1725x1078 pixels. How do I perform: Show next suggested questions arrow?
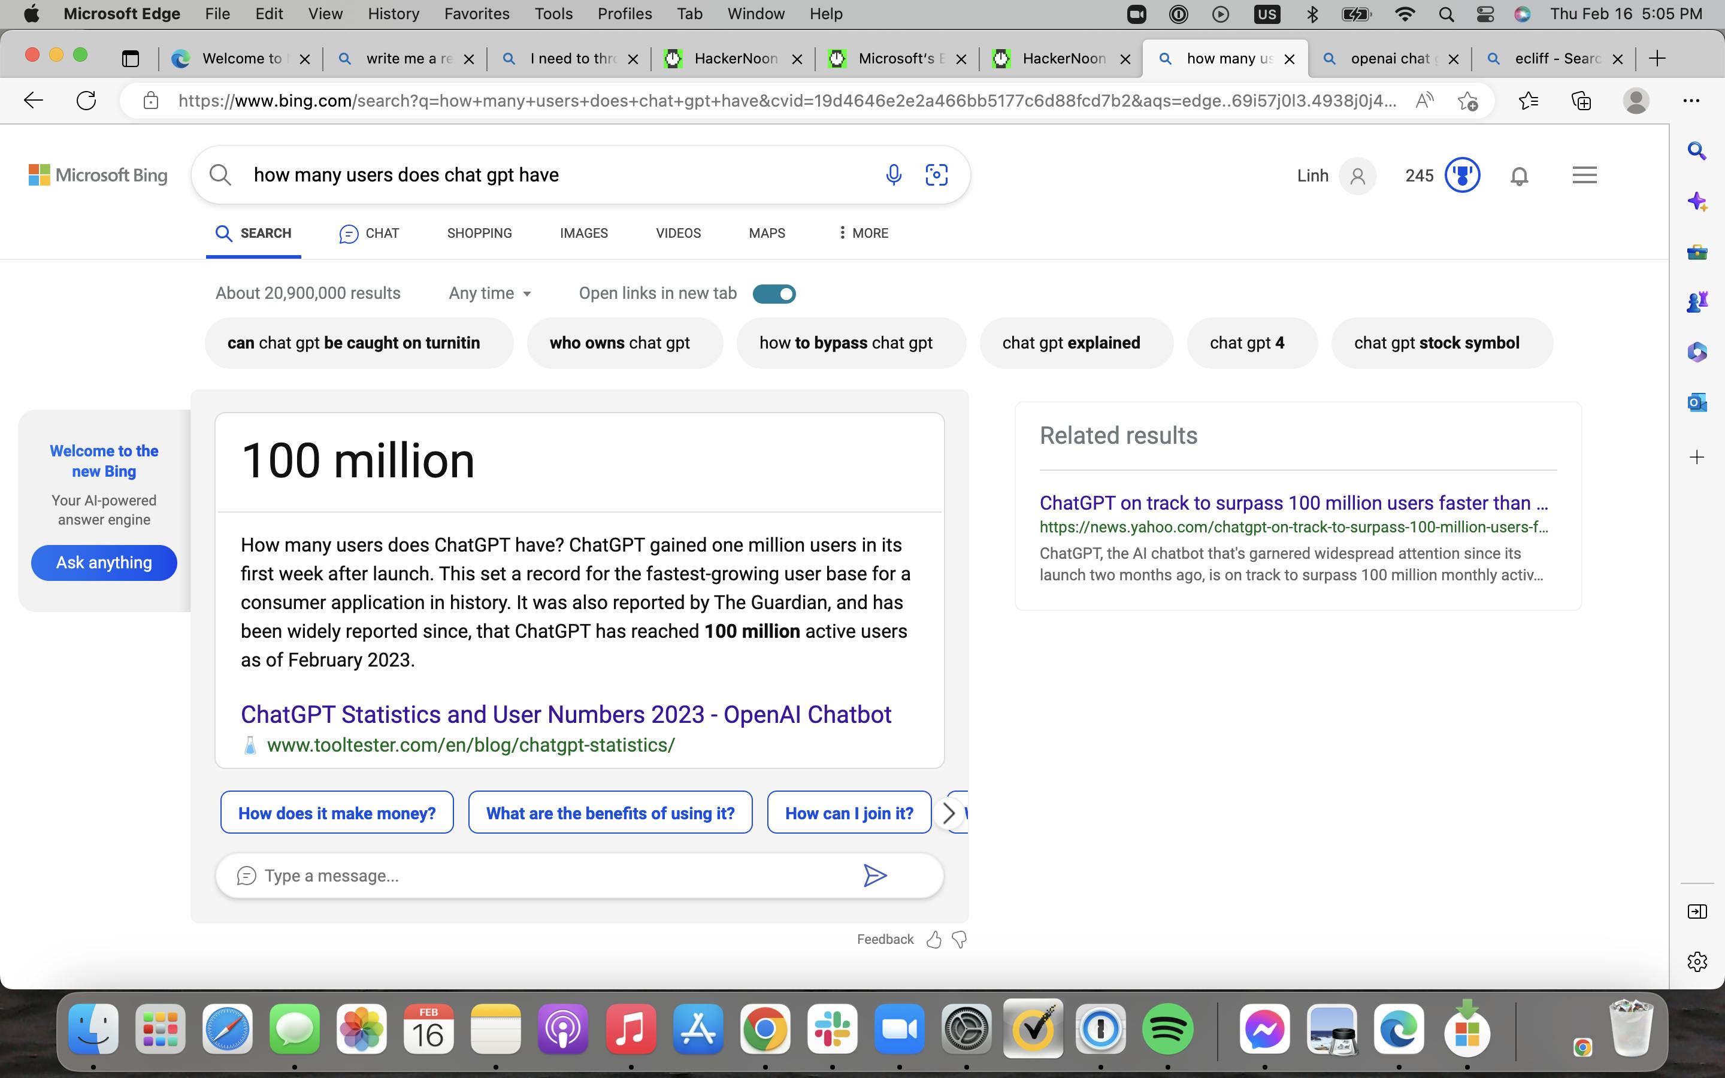(949, 813)
